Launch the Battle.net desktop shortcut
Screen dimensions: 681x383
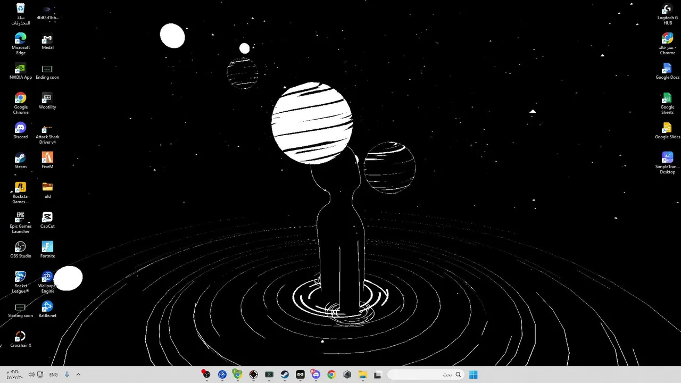pyautogui.click(x=47, y=311)
